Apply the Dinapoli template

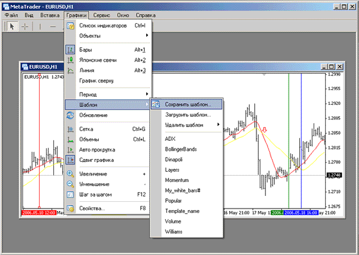coord(187,159)
